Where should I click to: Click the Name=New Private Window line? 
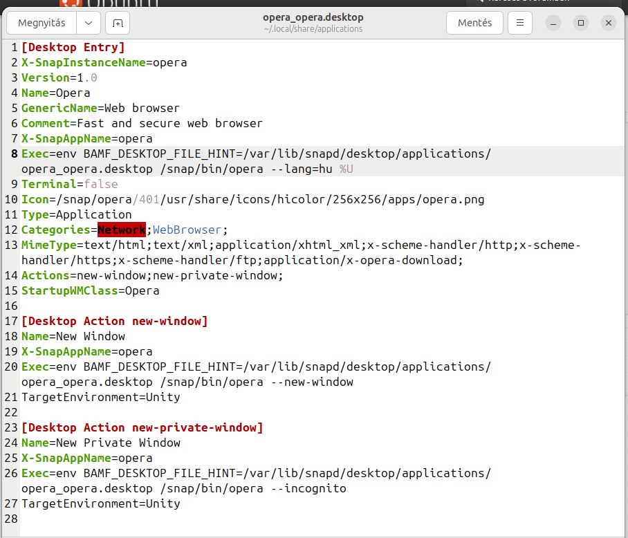coord(100,443)
